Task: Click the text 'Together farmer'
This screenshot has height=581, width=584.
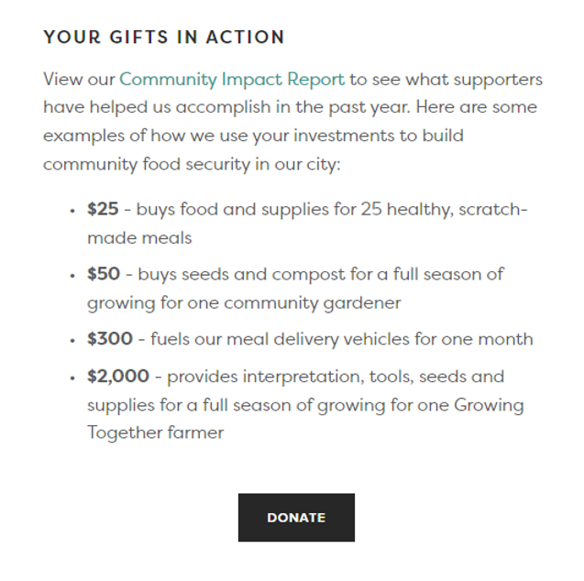Action: point(155,433)
